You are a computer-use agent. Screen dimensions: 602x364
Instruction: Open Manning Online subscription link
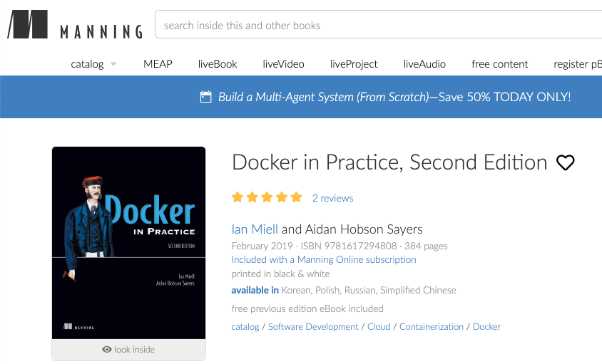324,259
